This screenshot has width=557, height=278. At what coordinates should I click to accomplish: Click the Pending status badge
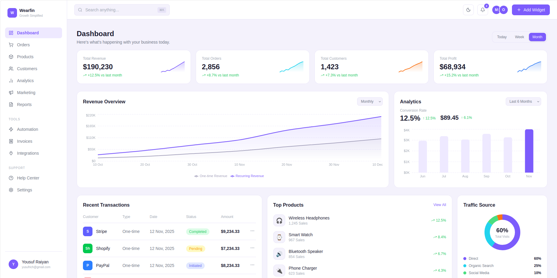coord(196,249)
